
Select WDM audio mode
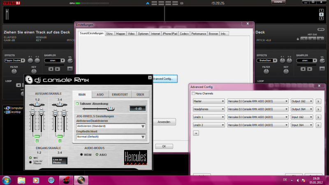81,155
